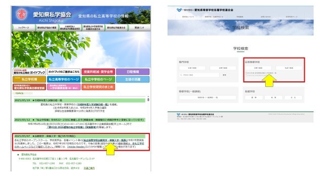
Task: Open the 関連リンク navigation tab
Action: tap(139, 28)
